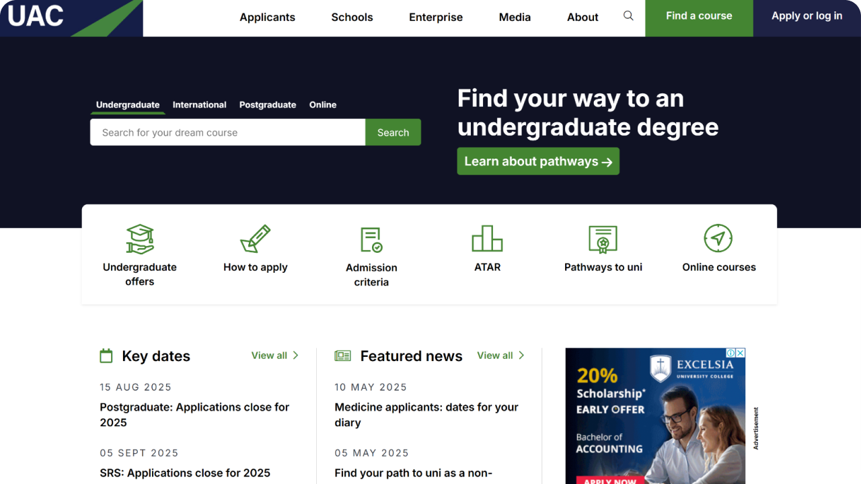Click the Find a course button

pos(699,18)
